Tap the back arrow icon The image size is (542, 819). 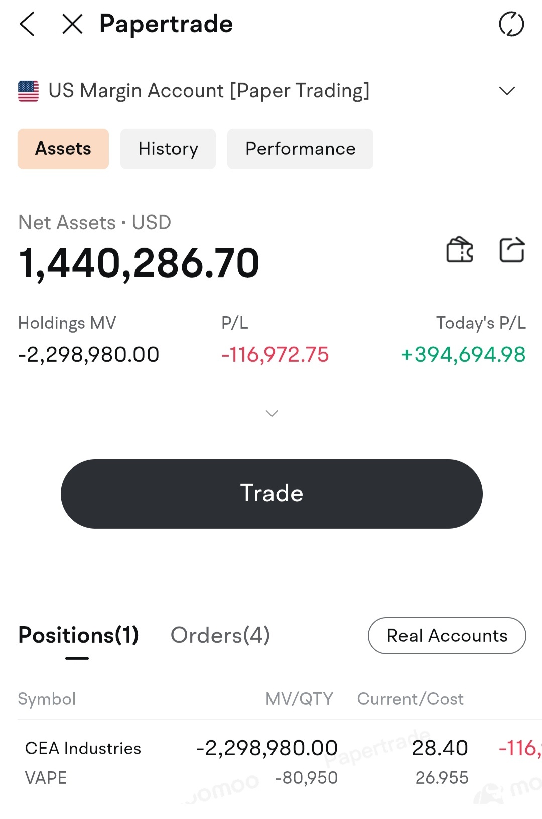pyautogui.click(x=27, y=24)
